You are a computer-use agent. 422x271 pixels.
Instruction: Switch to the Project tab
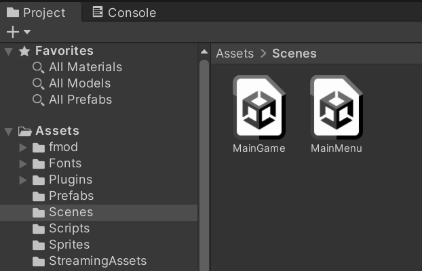click(x=37, y=12)
